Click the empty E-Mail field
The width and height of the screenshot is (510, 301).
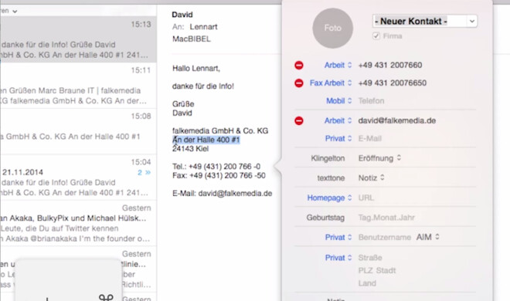(370, 139)
